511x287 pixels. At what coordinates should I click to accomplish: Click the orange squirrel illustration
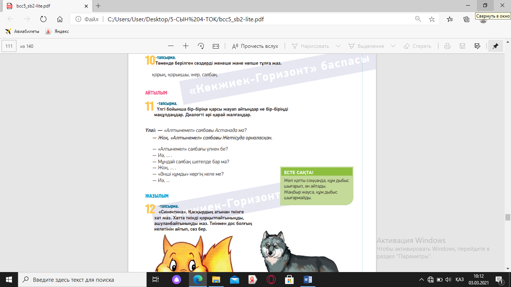(x=195, y=253)
